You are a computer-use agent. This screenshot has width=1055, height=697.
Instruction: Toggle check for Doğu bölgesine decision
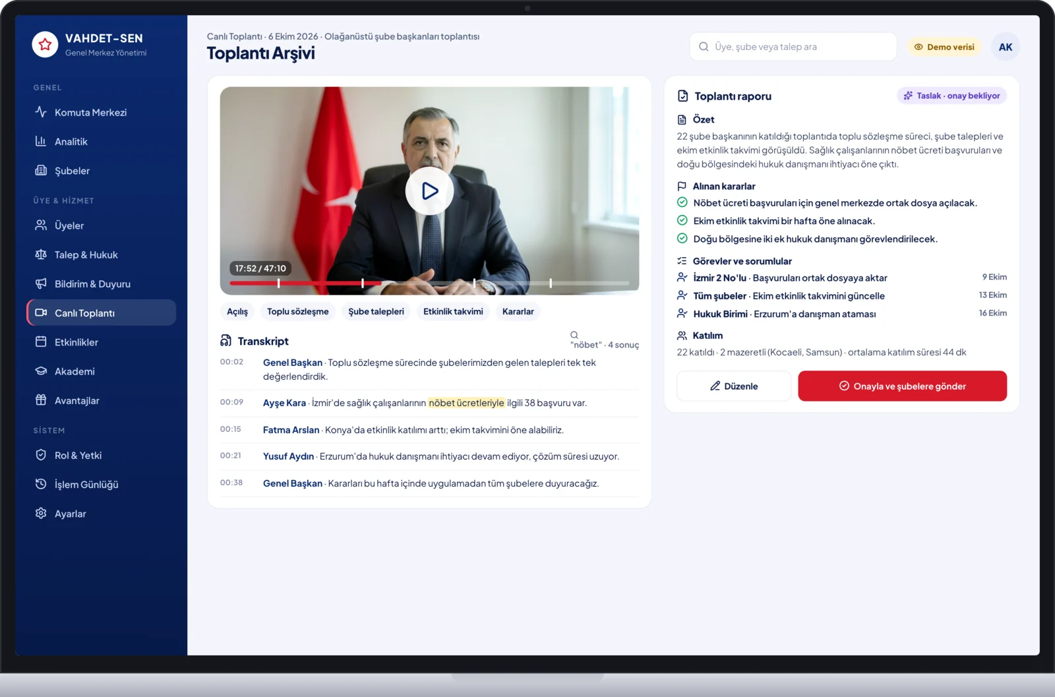point(682,238)
